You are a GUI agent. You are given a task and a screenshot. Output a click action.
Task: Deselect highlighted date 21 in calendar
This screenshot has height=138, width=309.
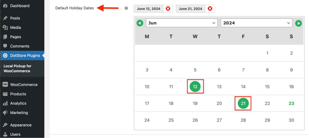click(x=243, y=103)
